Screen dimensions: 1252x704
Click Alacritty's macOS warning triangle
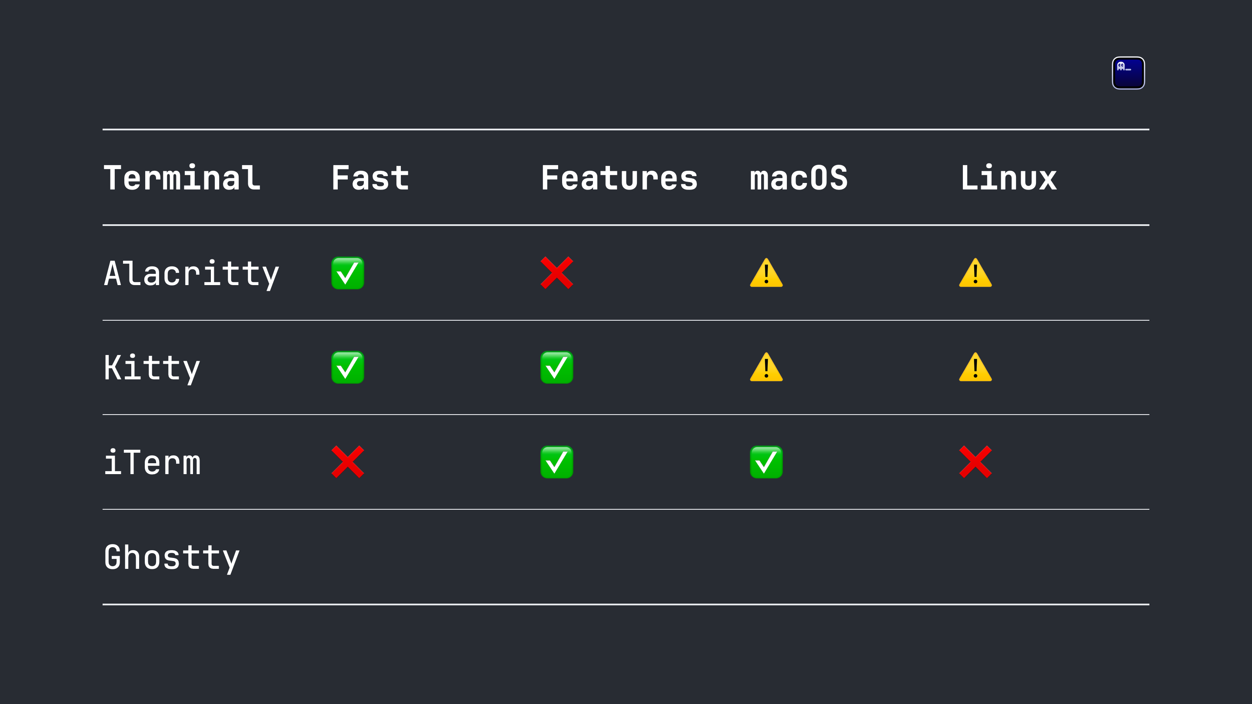pyautogui.click(x=766, y=272)
